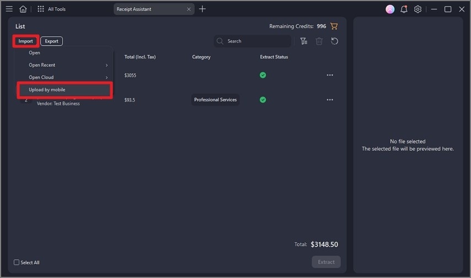Screen dimensions: 471x278
Task: Click the $3148.50 grand total
Action: 324,244
